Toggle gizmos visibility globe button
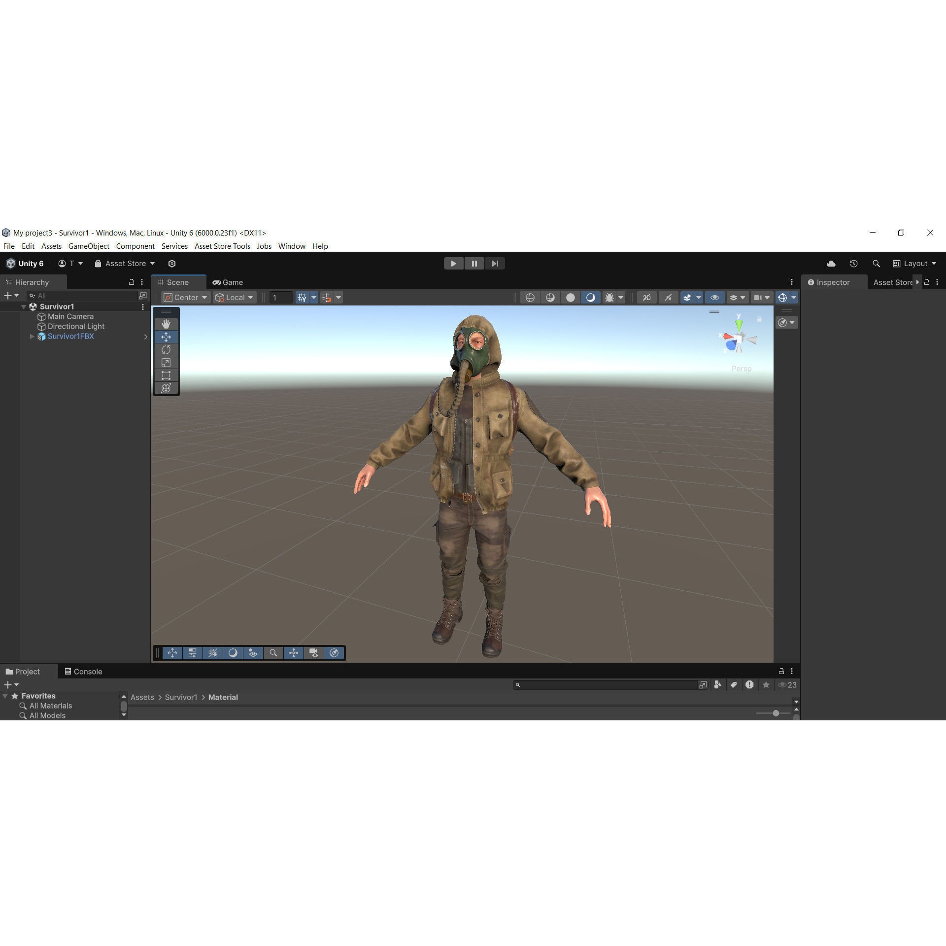946x946 pixels. click(782, 298)
